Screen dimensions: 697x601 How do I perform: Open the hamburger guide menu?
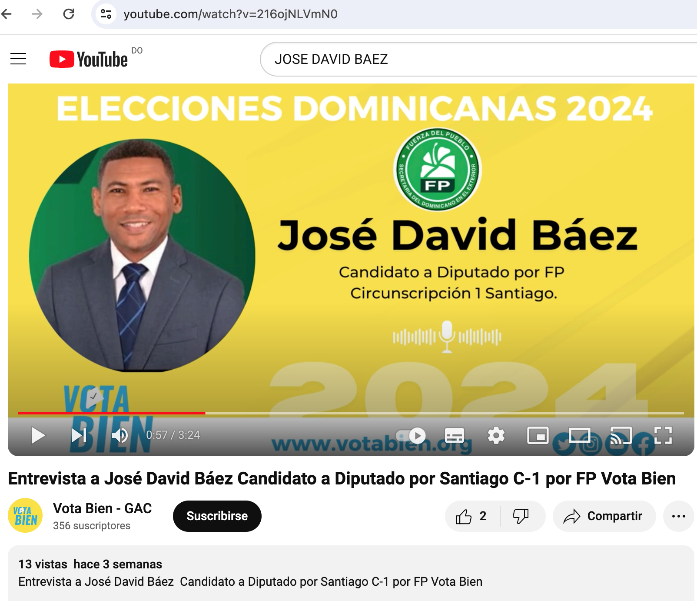(x=18, y=59)
